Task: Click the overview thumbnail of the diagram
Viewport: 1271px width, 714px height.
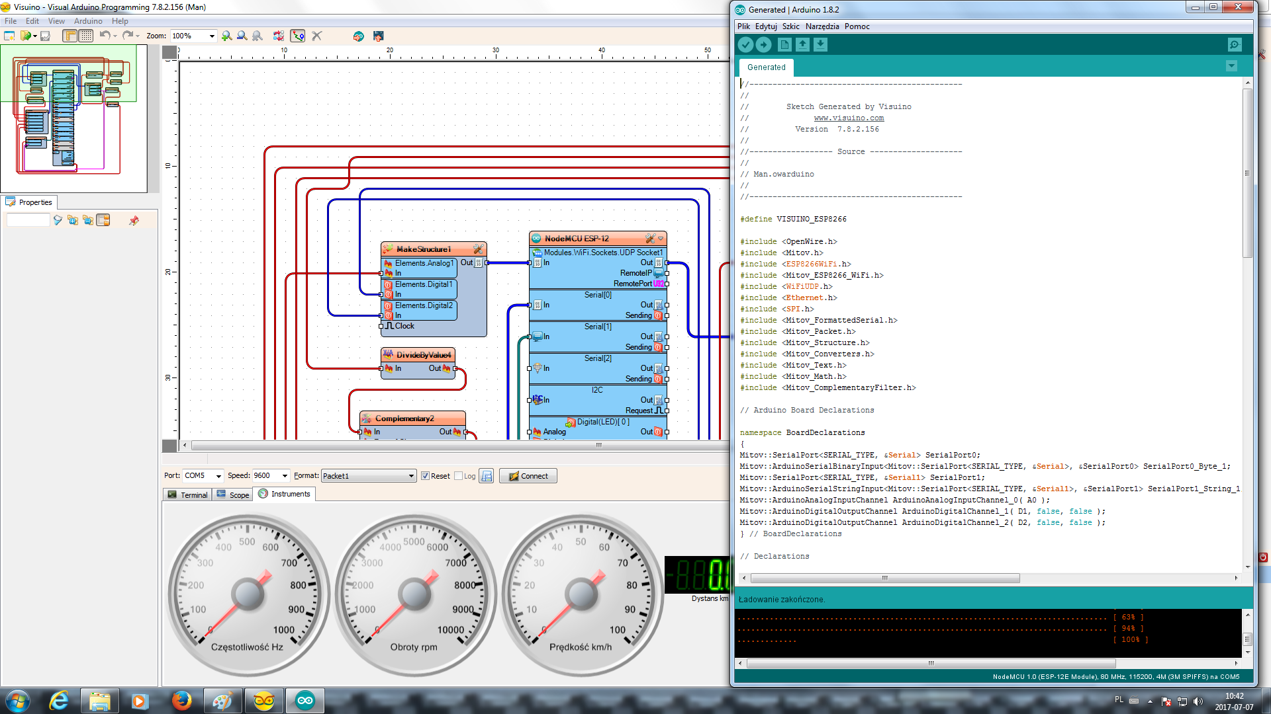Action: click(x=74, y=118)
